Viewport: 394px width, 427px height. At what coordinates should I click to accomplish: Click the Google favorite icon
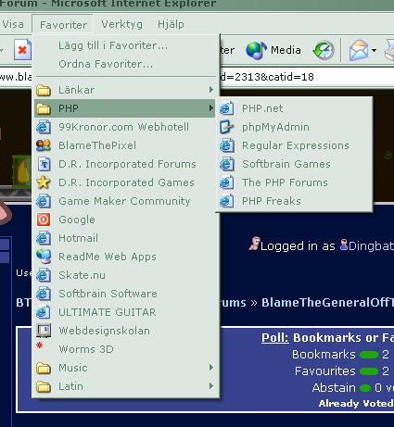[x=44, y=220]
